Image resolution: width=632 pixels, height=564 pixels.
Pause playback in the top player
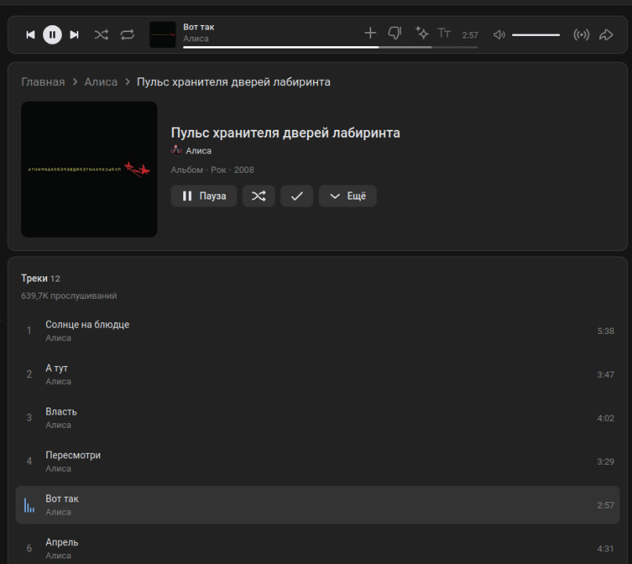52,34
